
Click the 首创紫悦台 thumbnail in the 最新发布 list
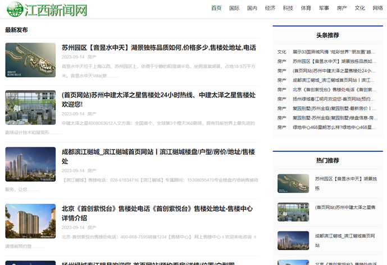30,221
